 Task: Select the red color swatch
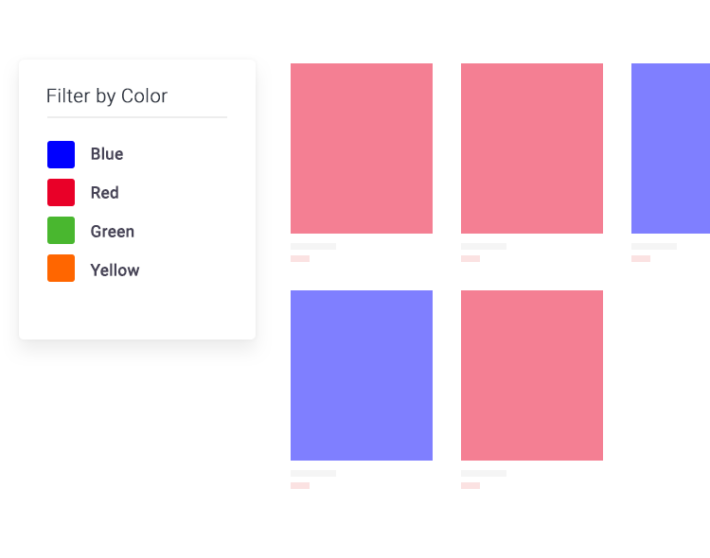click(x=61, y=193)
